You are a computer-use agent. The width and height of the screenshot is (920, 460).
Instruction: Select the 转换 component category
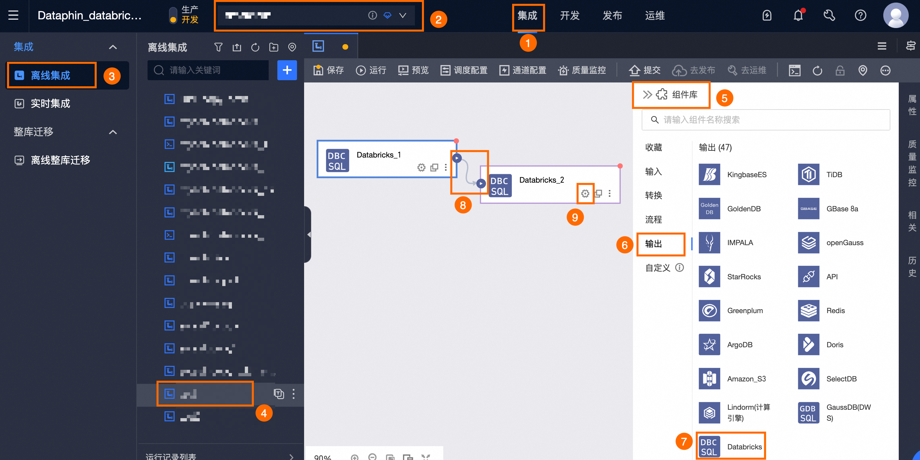tap(654, 195)
